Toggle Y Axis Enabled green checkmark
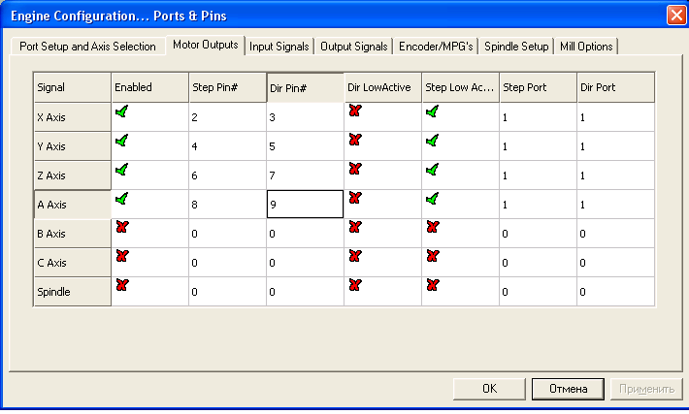 click(122, 142)
